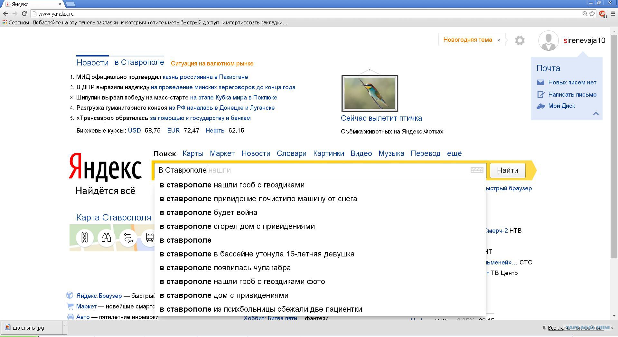Collapse the Почта panel with the chevron

click(596, 114)
